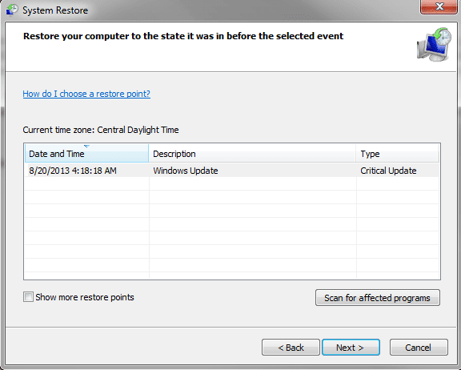The width and height of the screenshot is (461, 370).
Task: Click the sort arrow above Date and Time
Action: pos(86,147)
